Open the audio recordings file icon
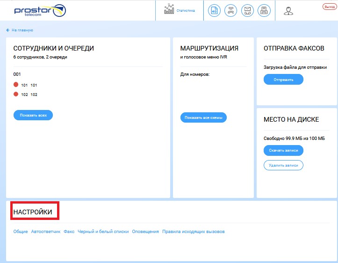 [x=214, y=10]
